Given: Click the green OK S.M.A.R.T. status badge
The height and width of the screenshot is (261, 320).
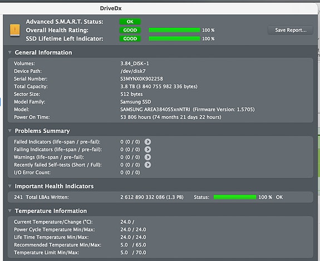Looking at the screenshot, I should click(x=130, y=22).
